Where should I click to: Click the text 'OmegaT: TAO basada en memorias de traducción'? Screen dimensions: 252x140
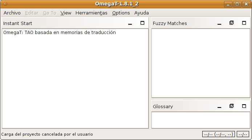click(x=60, y=33)
